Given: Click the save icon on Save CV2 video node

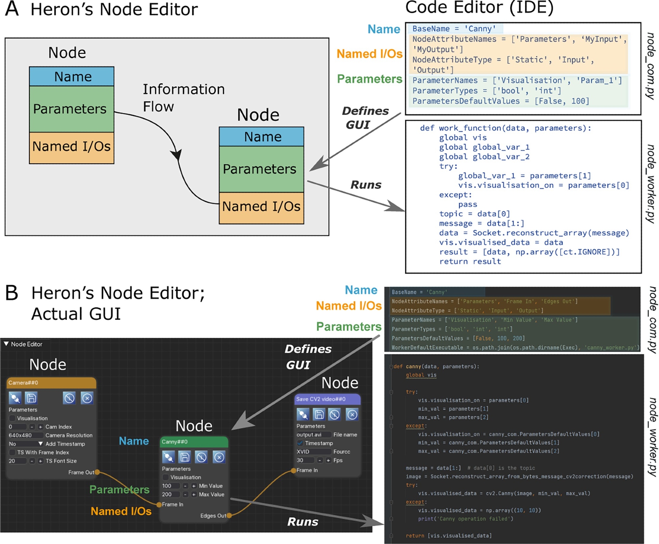Looking at the screenshot, I should pos(319,414).
